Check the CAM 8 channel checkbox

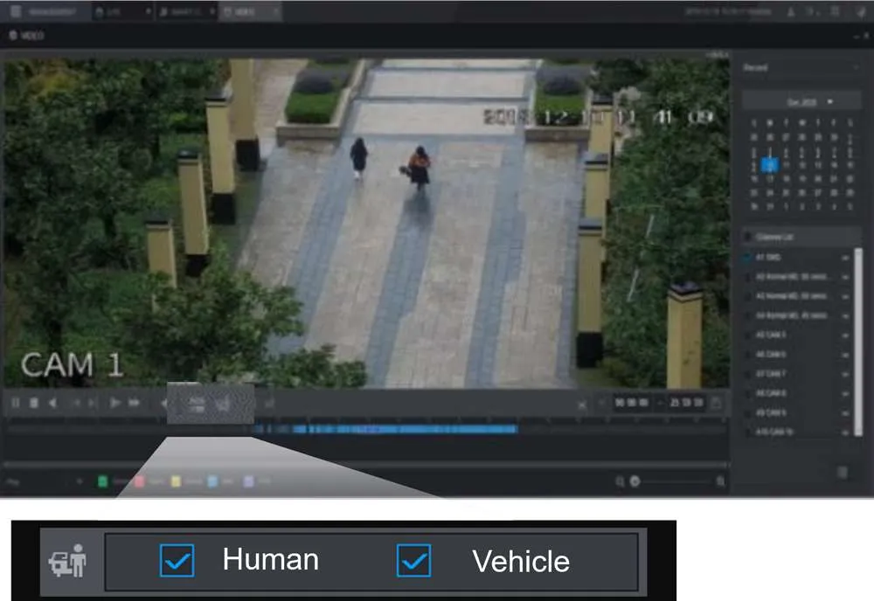click(x=748, y=393)
